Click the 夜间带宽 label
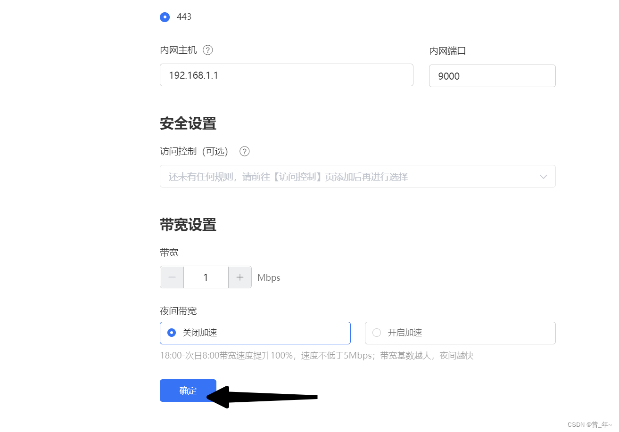The width and height of the screenshot is (619, 432). [x=178, y=311]
